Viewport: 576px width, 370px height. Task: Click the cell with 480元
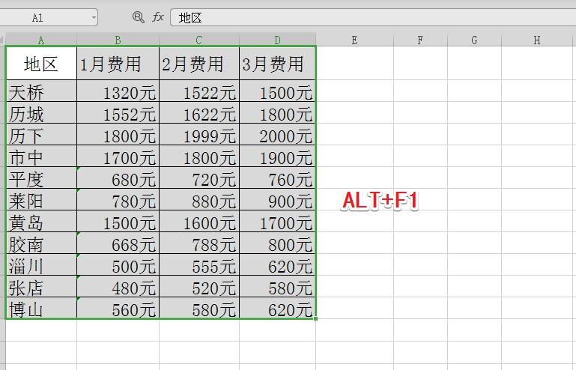pyautogui.click(x=118, y=286)
